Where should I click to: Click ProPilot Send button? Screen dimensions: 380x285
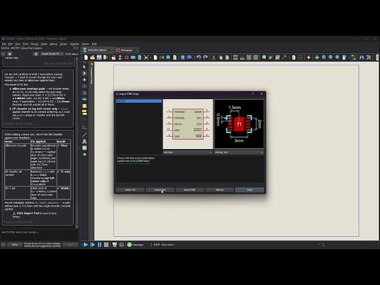(70, 245)
